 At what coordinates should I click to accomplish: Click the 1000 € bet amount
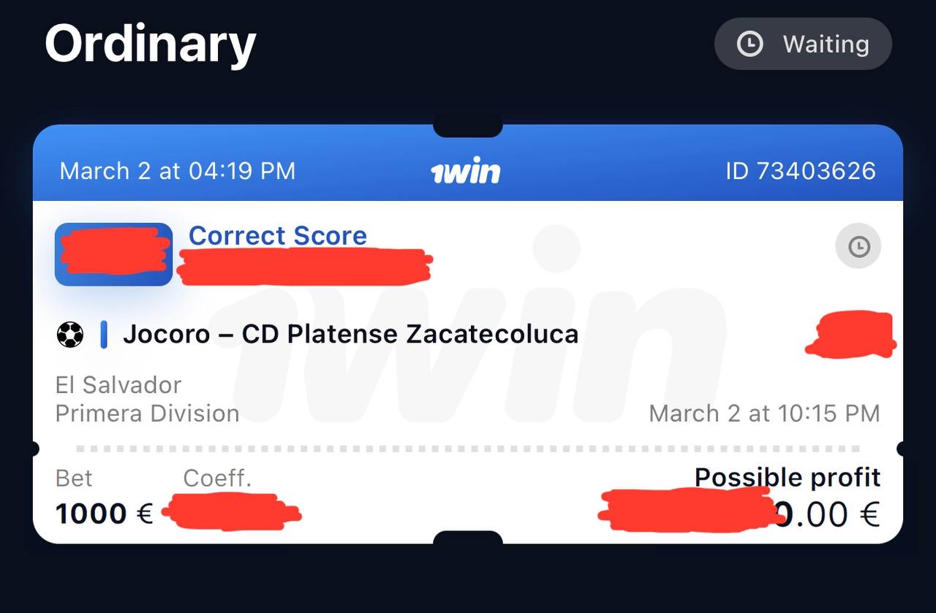tap(104, 514)
